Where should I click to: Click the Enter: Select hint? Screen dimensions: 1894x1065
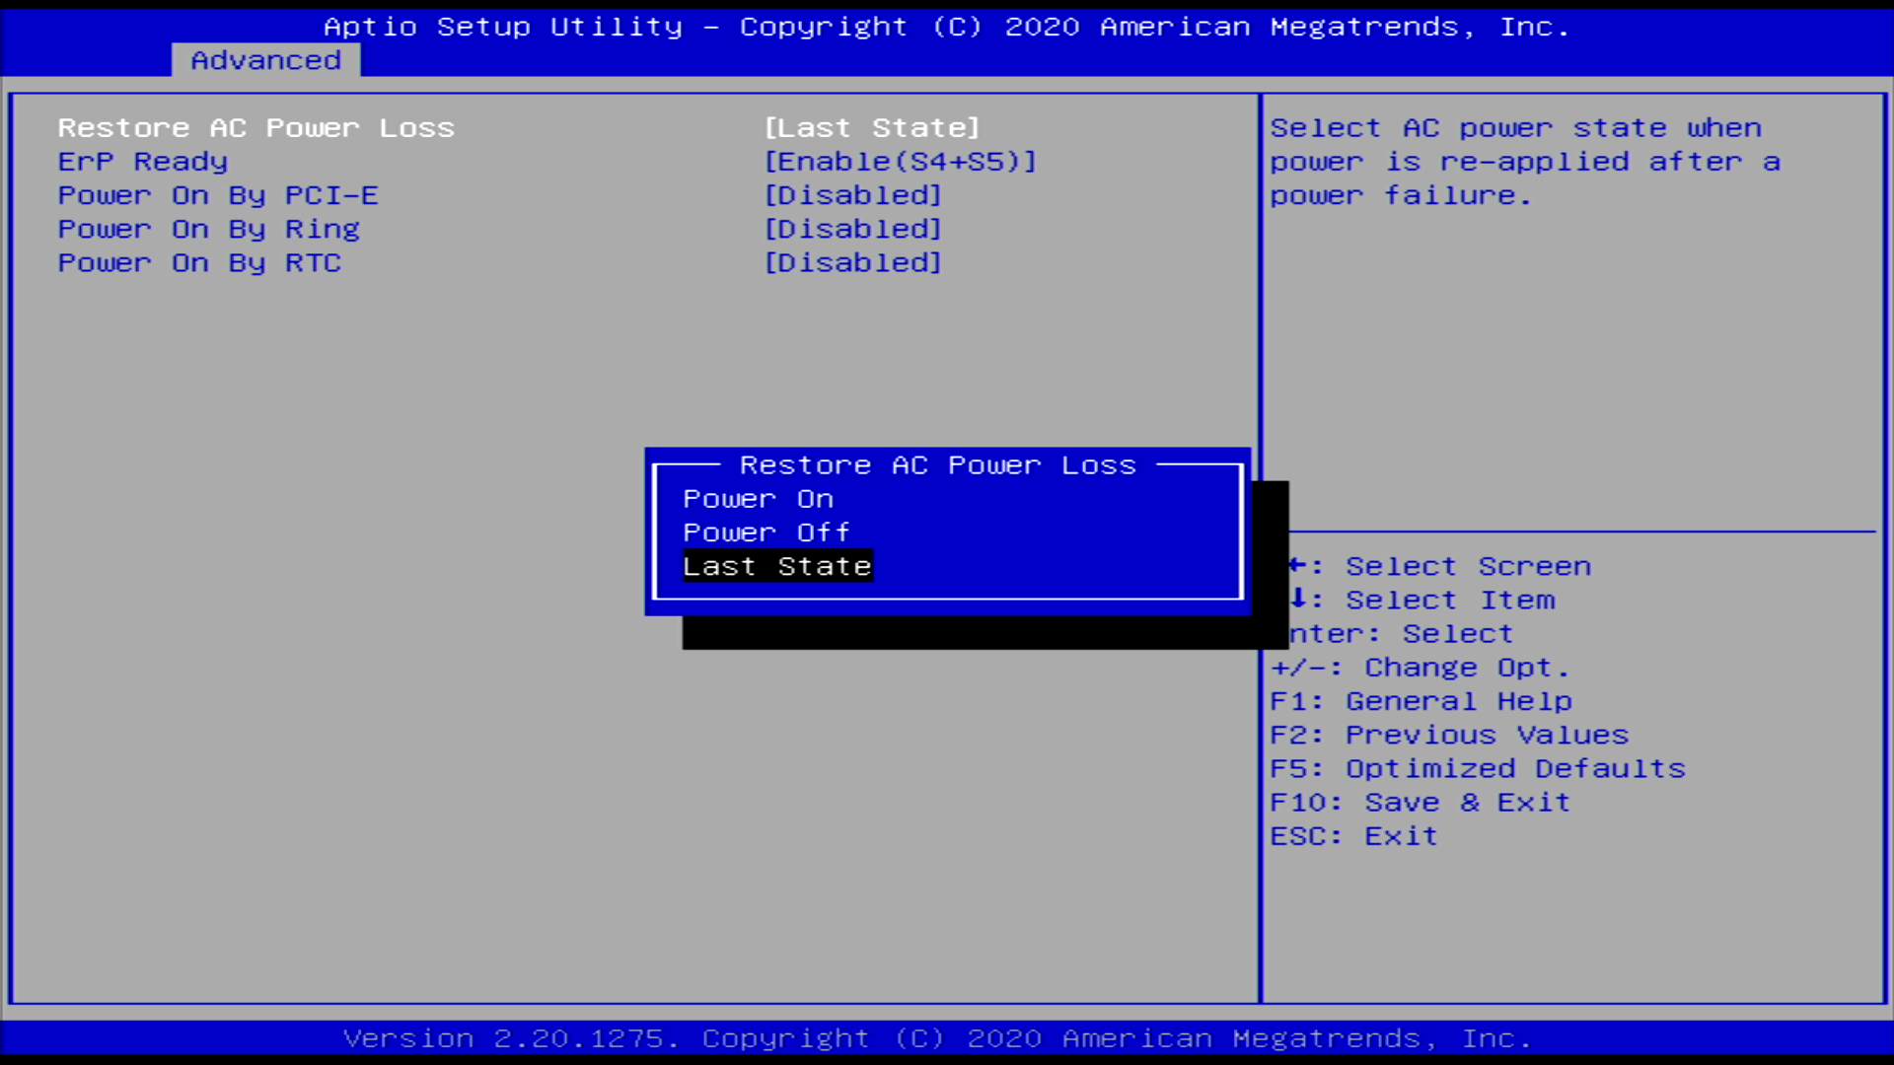pyautogui.click(x=1401, y=633)
